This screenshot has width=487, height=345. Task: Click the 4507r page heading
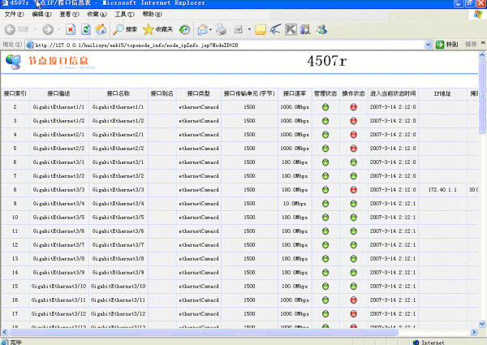click(326, 61)
